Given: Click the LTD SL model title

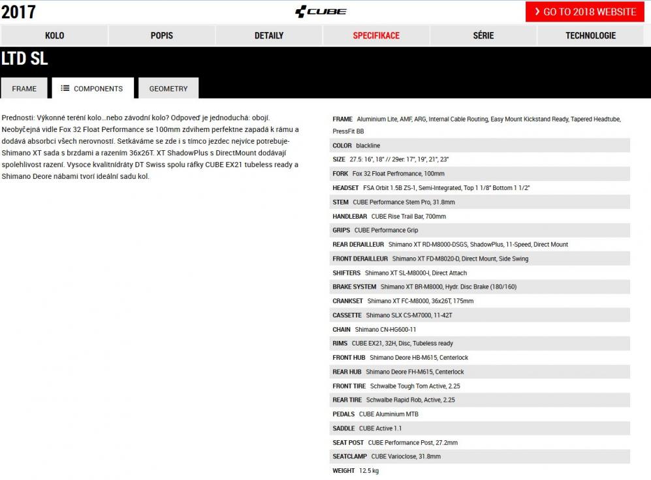Looking at the screenshot, I should 25,59.
